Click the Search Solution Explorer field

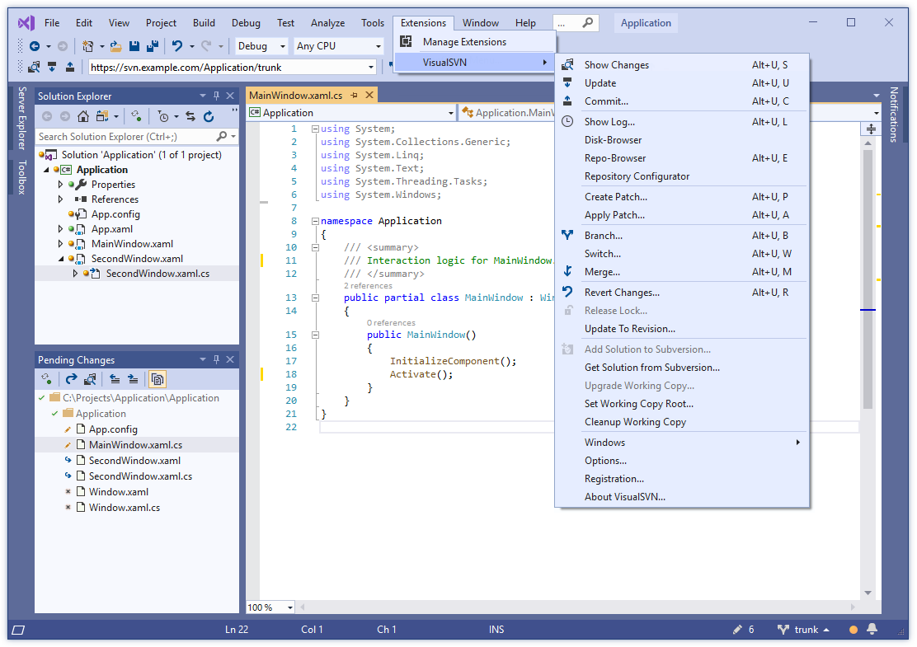tap(137, 137)
